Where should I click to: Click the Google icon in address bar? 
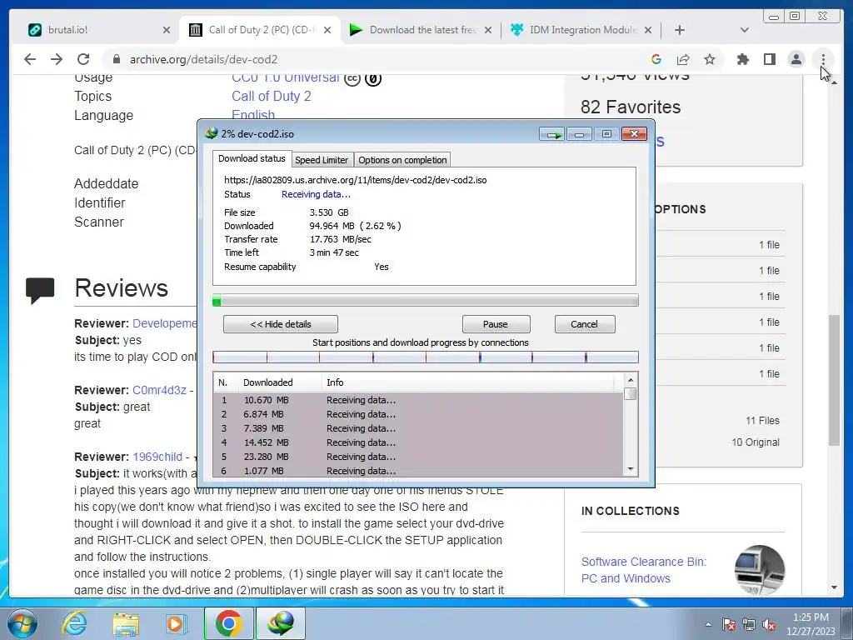click(x=656, y=59)
